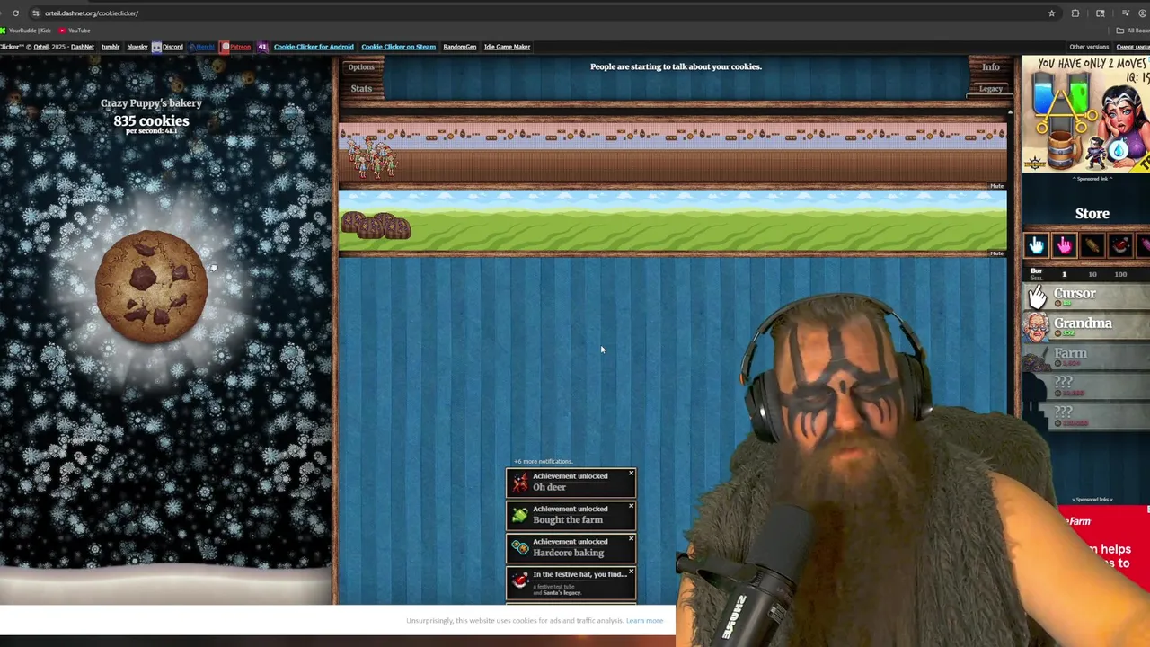Set bulk buy amount to 100

tap(1120, 274)
